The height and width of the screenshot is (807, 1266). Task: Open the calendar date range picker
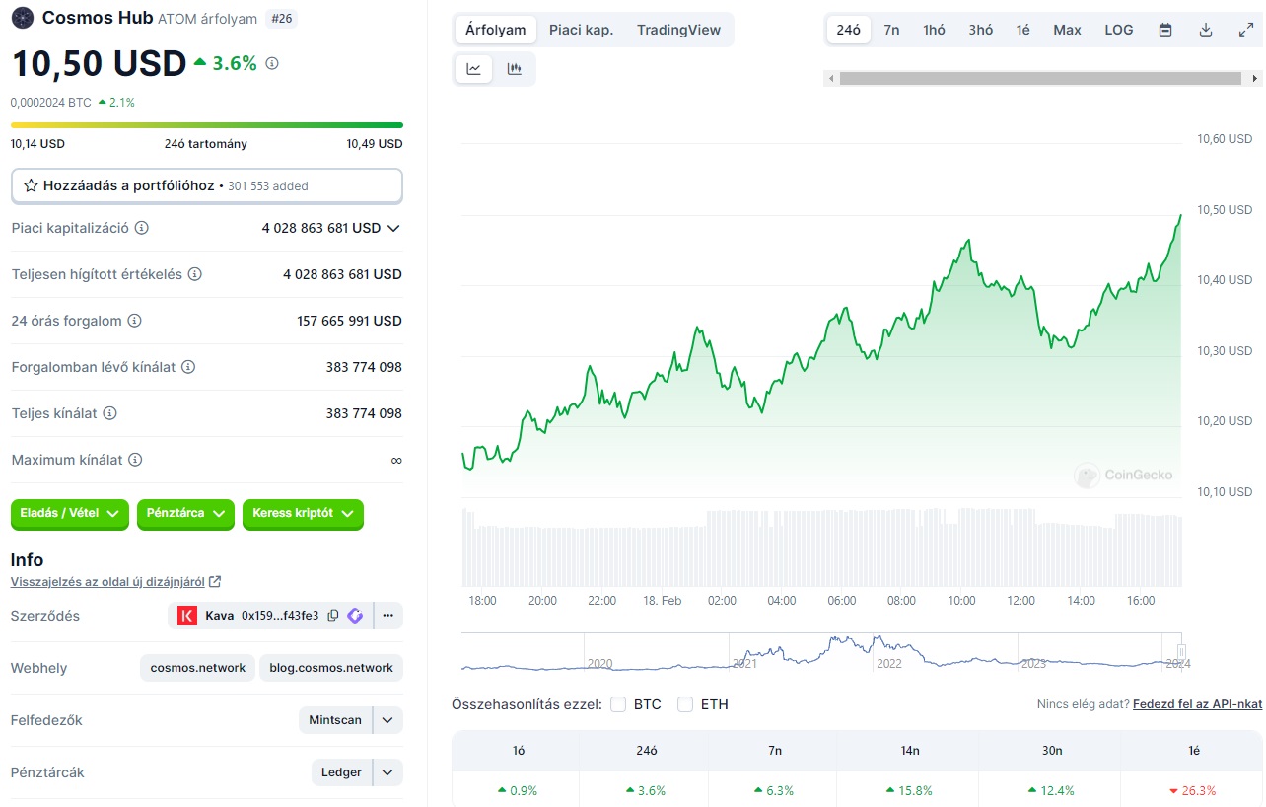click(1165, 30)
